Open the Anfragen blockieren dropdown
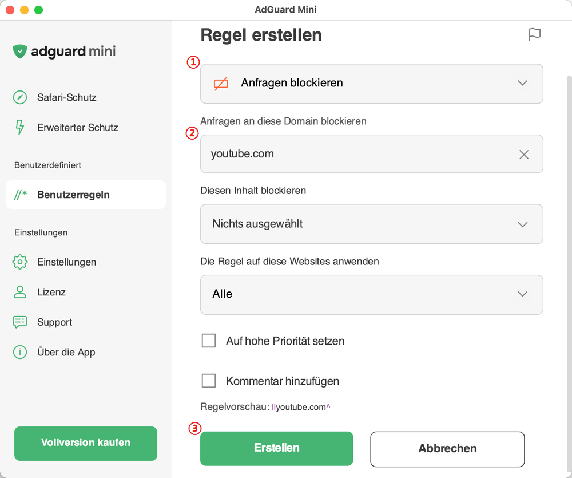572x478 pixels. [371, 84]
